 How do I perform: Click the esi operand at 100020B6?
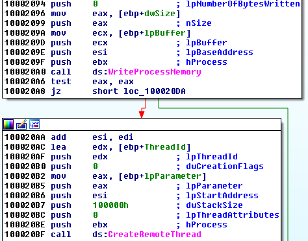100,196
